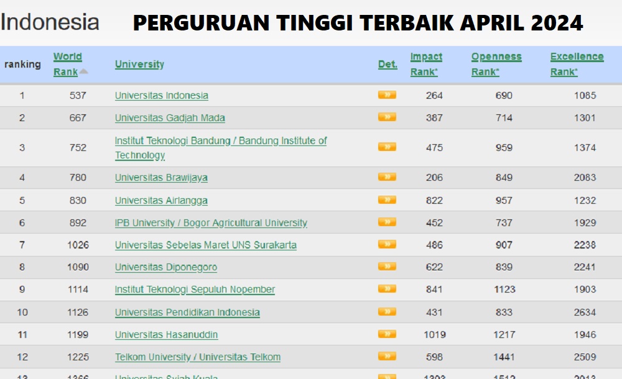Image resolution: width=622 pixels, height=379 pixels.
Task: Click the Det. column header
Action: (388, 64)
